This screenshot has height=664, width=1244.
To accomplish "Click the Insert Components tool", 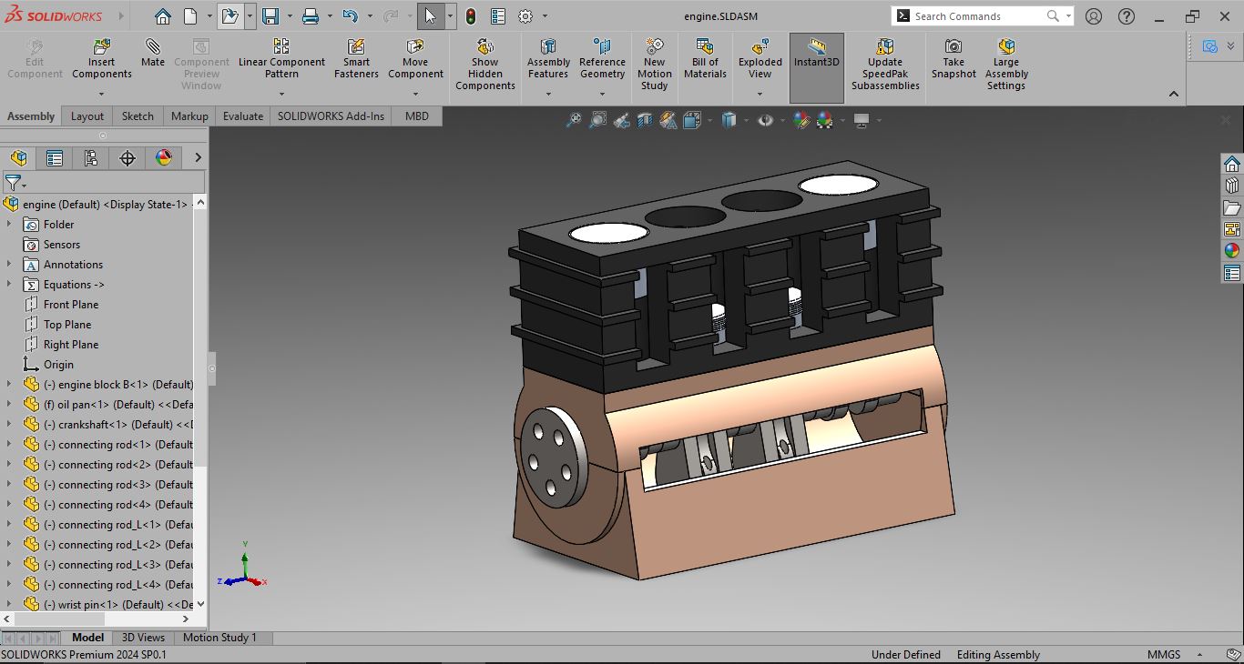I will tap(102, 60).
